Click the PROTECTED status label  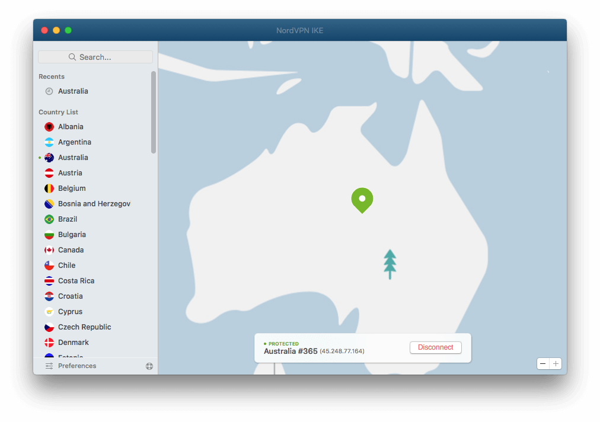[283, 344]
